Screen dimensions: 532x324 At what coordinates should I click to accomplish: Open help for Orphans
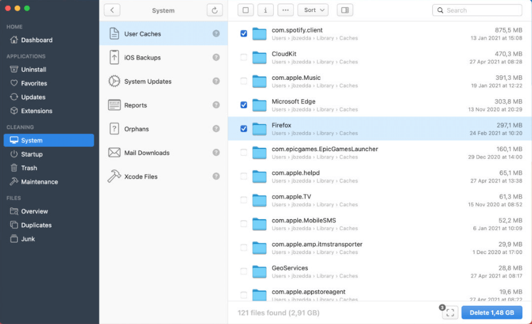click(216, 128)
